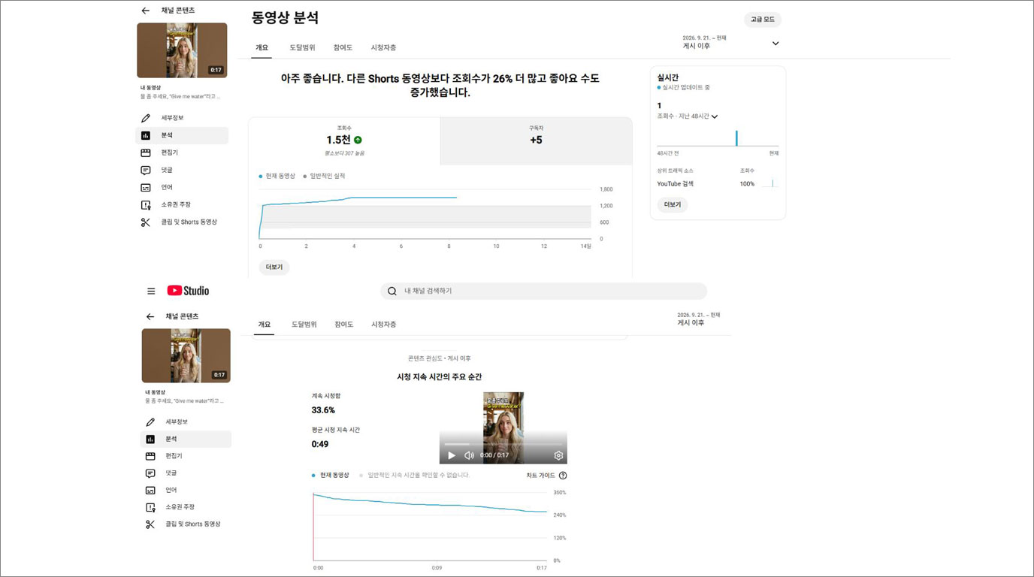Click the pencil icon for 세부정보 in upper sidebar

point(146,118)
